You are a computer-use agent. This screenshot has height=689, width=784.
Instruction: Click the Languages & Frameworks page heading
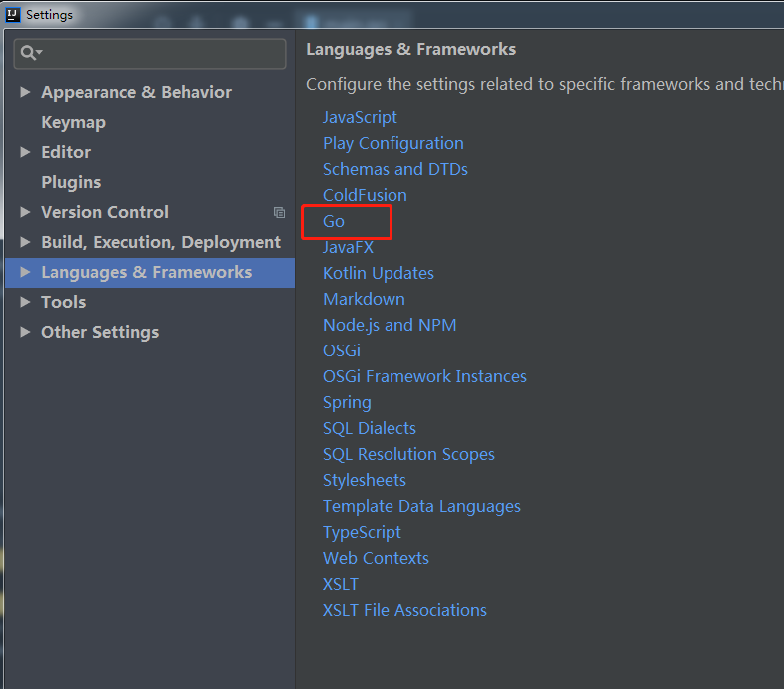(411, 50)
